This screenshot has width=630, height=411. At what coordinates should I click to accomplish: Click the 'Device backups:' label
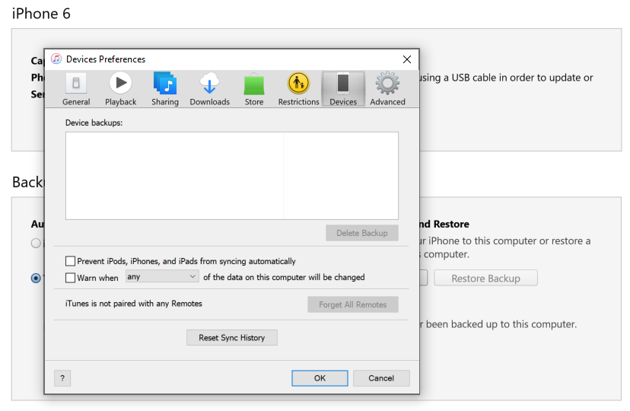[94, 123]
